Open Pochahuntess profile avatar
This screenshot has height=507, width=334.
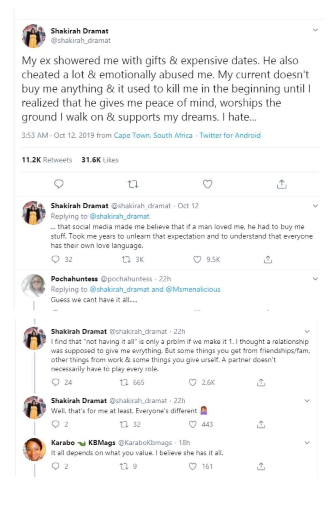tap(34, 286)
